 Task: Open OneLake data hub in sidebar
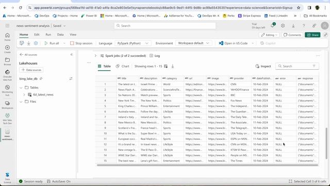pos(7,75)
